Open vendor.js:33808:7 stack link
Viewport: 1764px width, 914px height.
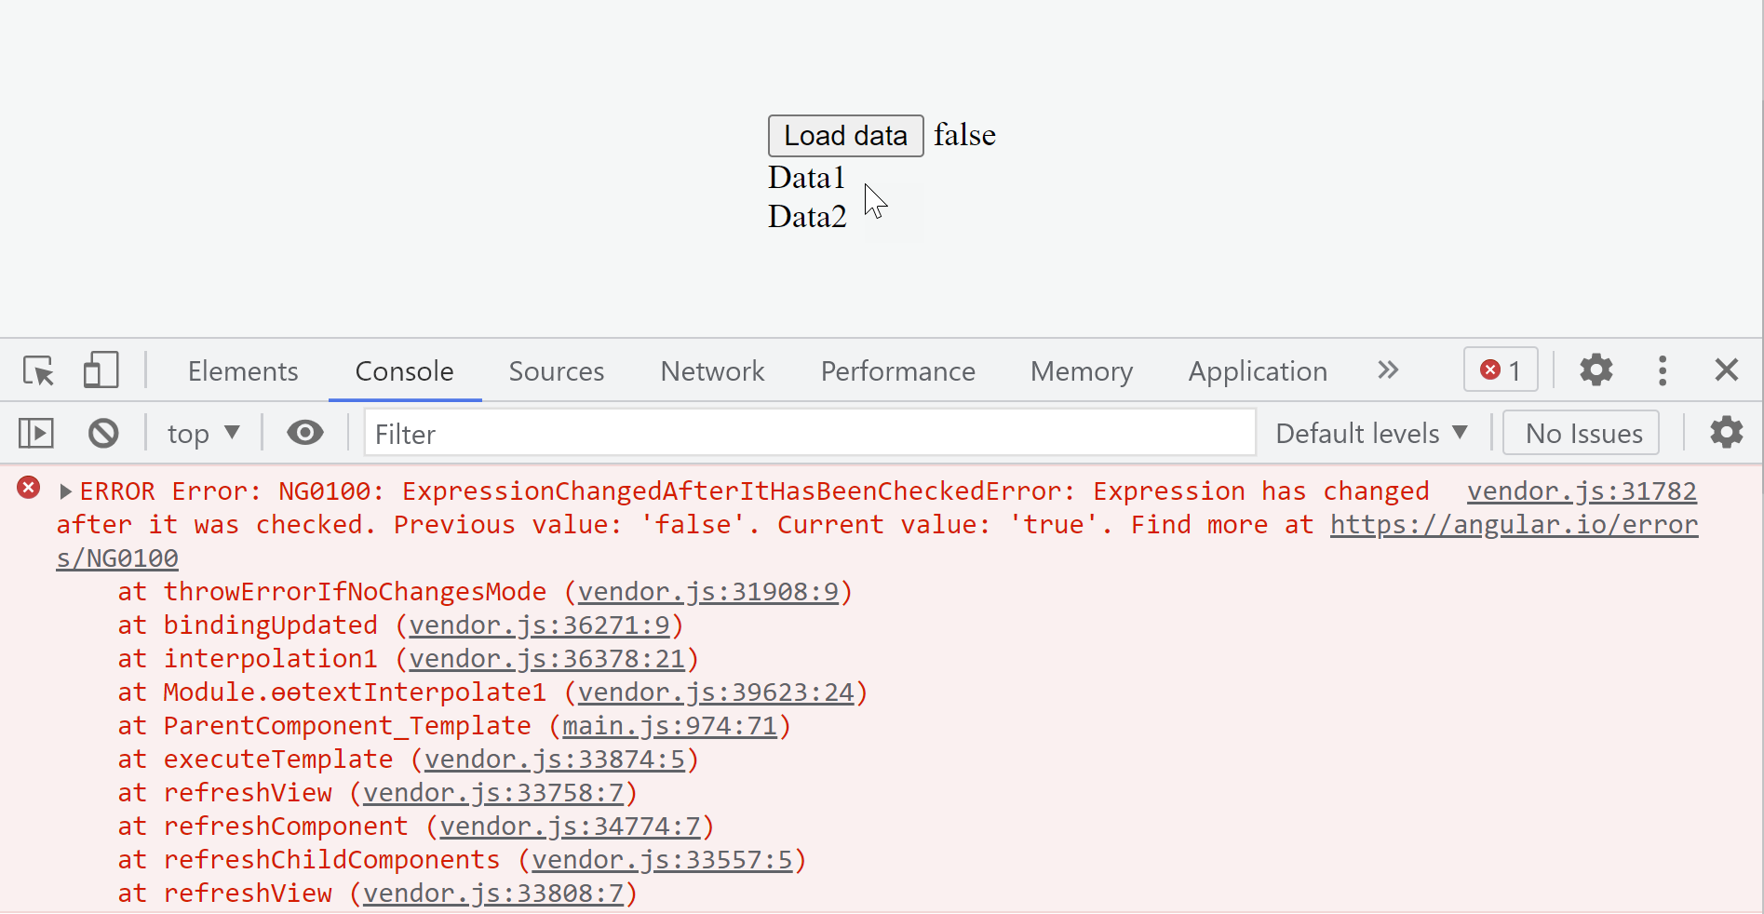(493, 894)
